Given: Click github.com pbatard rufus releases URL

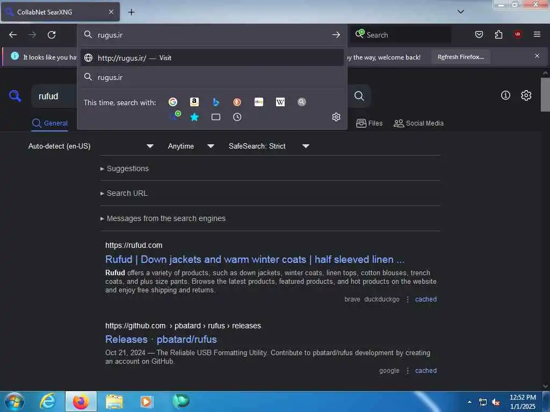Looking at the screenshot, I should [183, 326].
